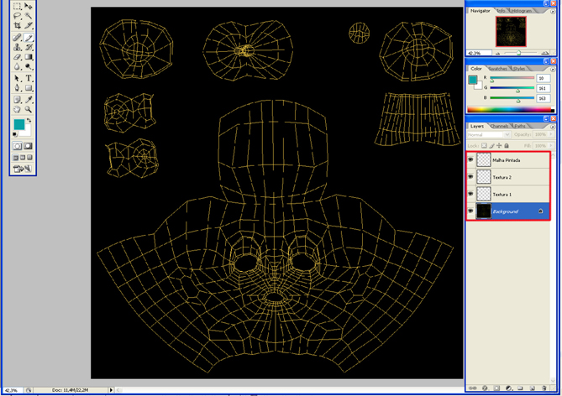Image resolution: width=562 pixels, height=396 pixels.
Task: Open the layer blend mode dropdown
Action: (489, 134)
